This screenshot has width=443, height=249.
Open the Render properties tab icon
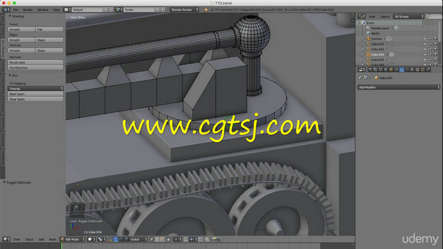click(370, 70)
